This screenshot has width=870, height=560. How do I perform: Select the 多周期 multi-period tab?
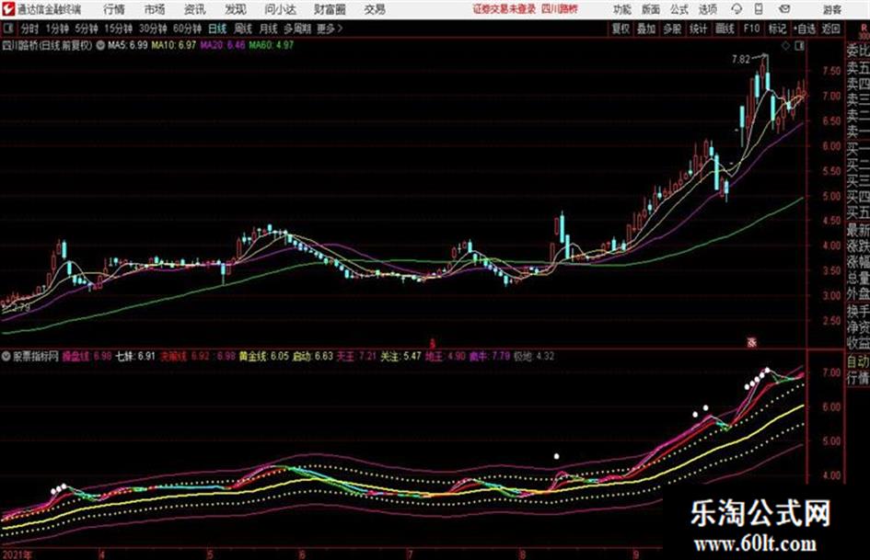click(297, 29)
